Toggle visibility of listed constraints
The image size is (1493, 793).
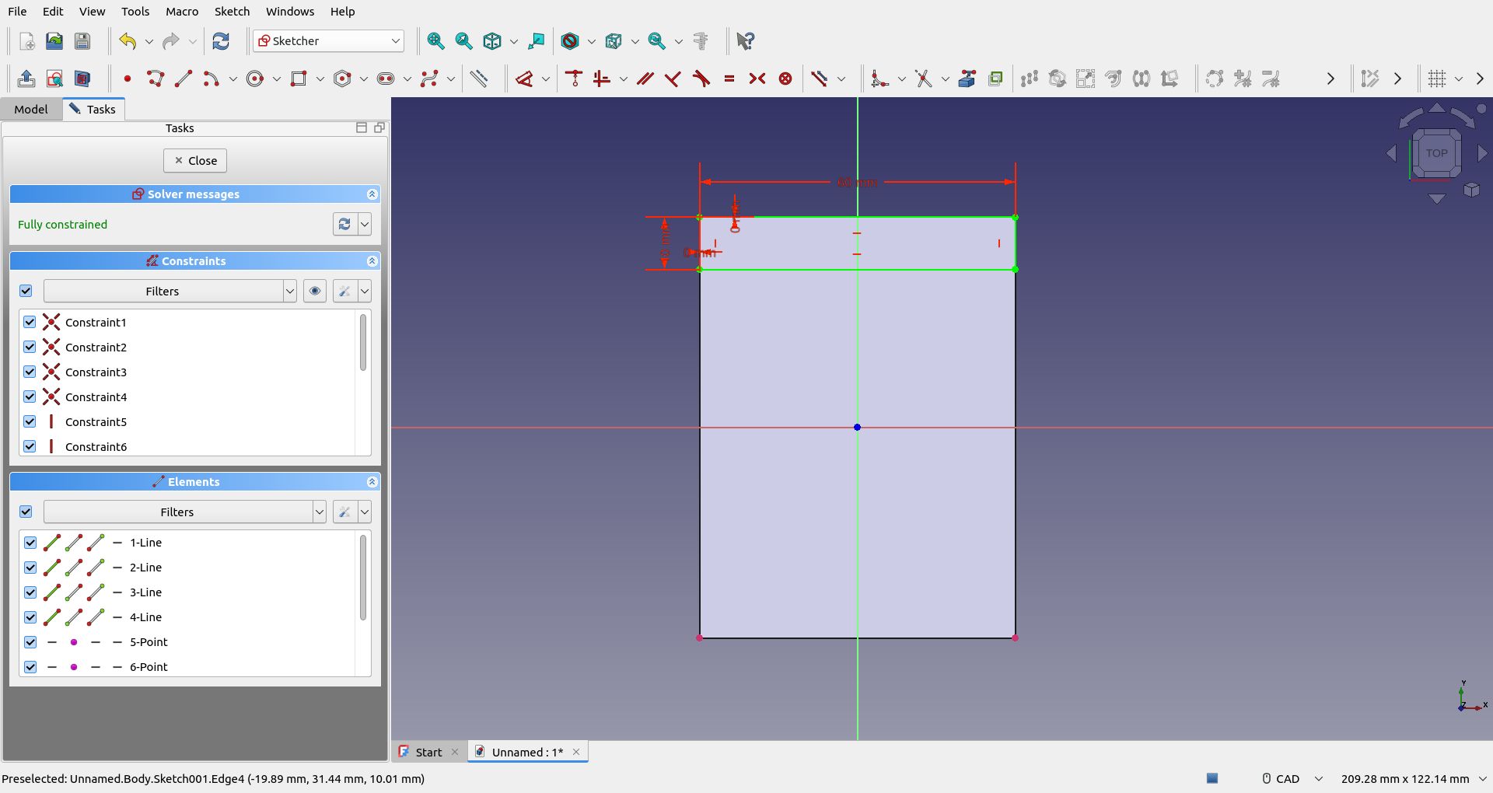[315, 291]
